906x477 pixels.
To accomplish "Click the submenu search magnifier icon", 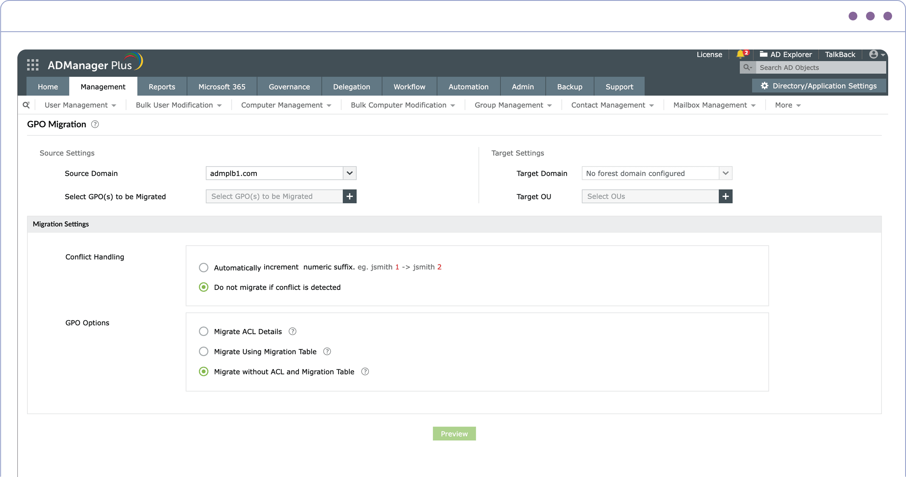I will pyautogui.click(x=26, y=105).
